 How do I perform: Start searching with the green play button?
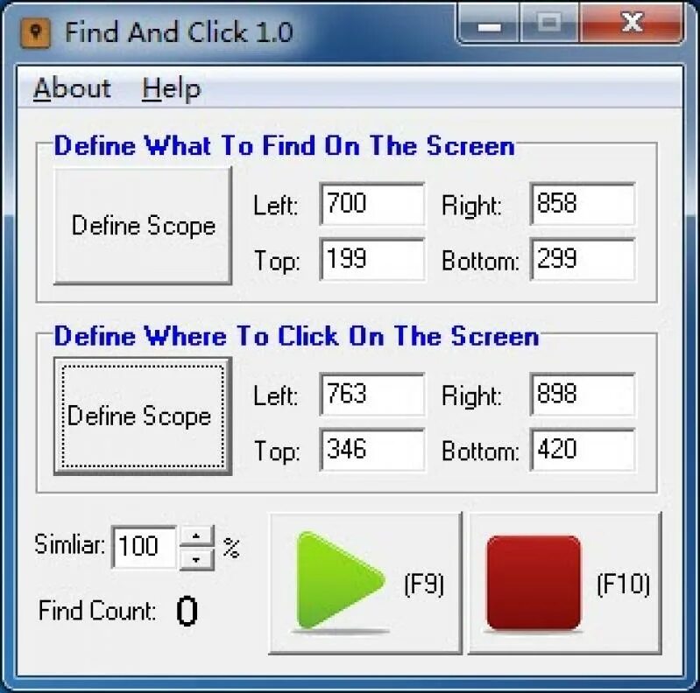tap(365, 584)
